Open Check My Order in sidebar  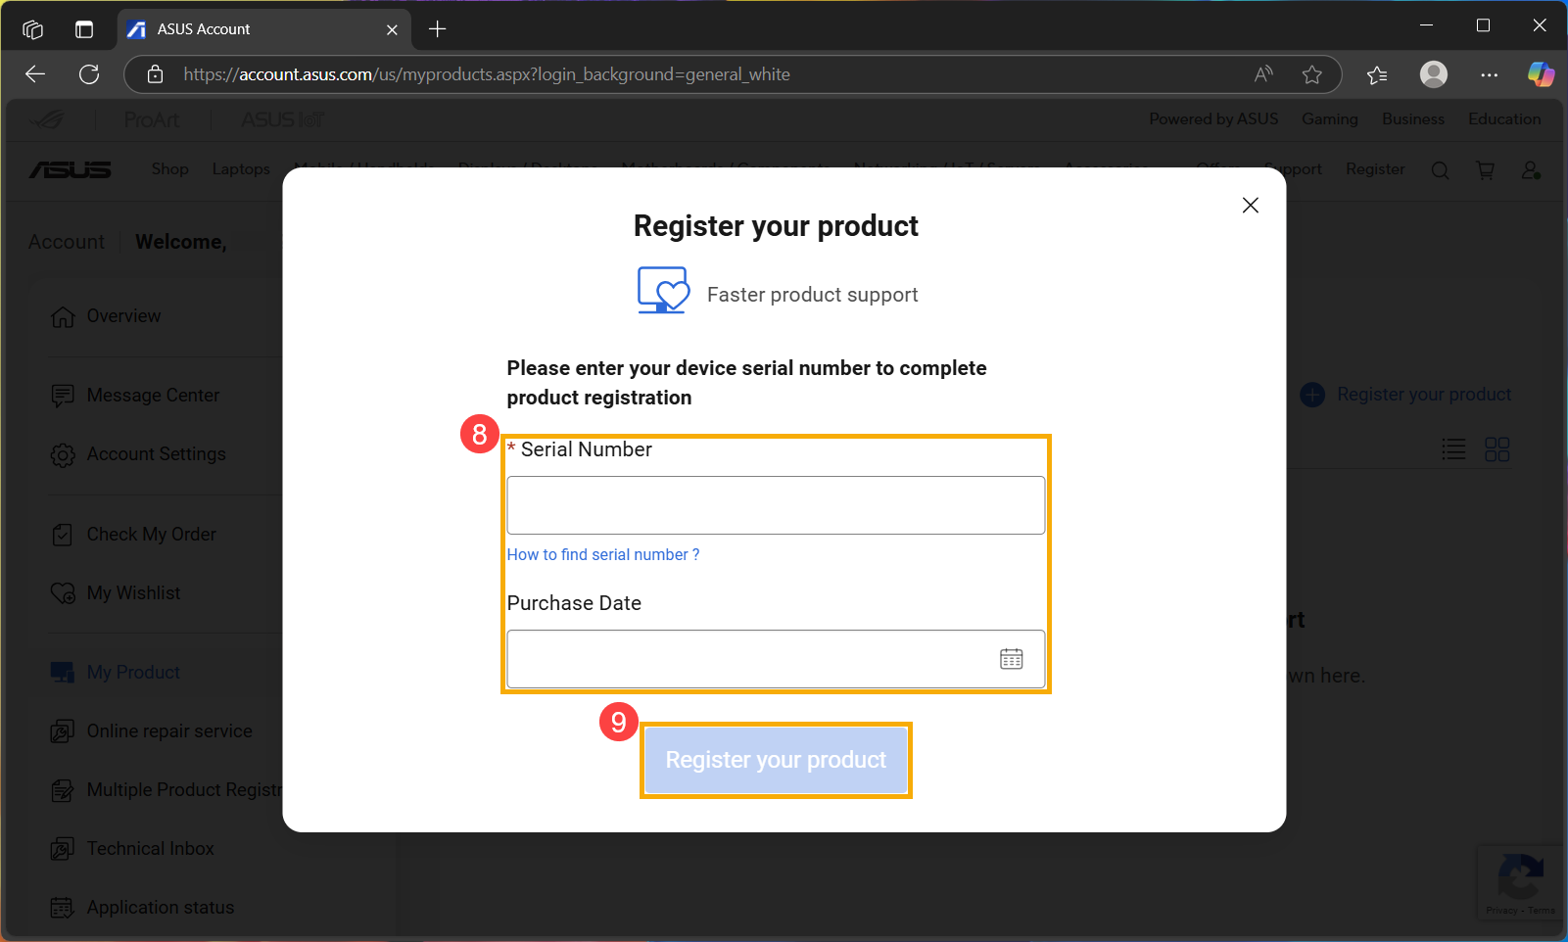(151, 535)
